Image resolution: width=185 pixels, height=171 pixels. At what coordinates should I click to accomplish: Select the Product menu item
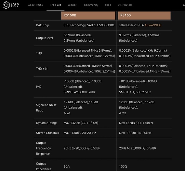point(55,5)
